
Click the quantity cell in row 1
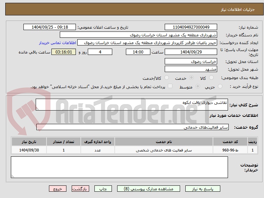point(64,150)
